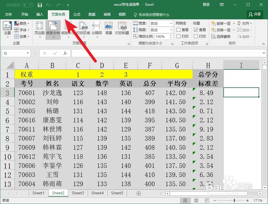
Task: Select the Margins (页边距) icon
Action: 39,28
